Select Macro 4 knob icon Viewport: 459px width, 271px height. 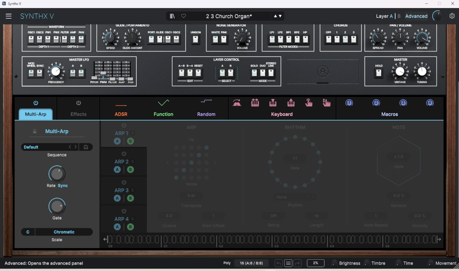coord(430,103)
